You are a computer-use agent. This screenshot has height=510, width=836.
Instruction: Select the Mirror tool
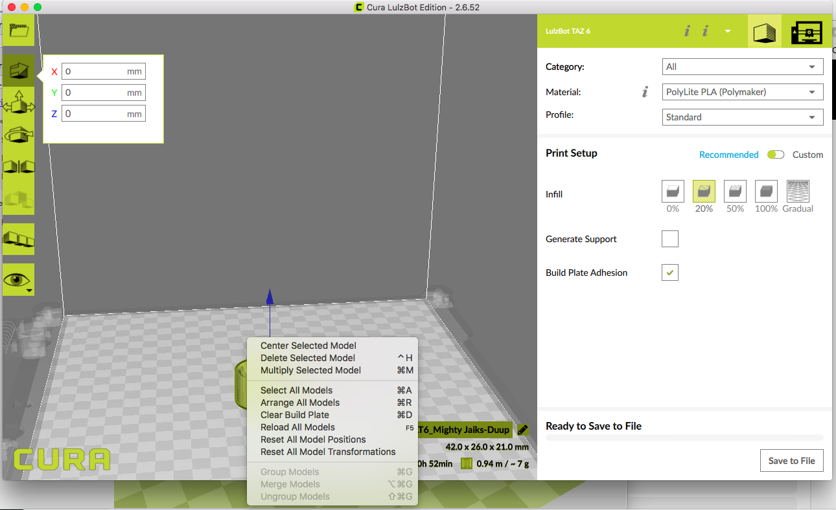[19, 167]
